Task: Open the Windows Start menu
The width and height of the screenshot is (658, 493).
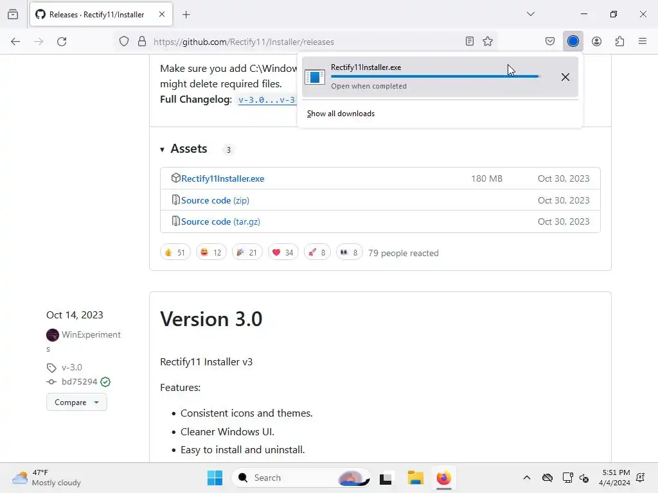Action: [x=215, y=478]
